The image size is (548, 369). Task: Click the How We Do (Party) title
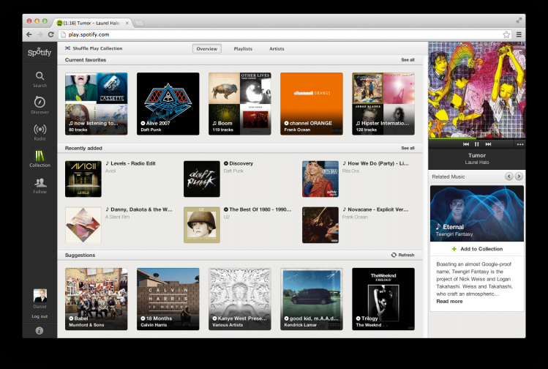click(378, 163)
